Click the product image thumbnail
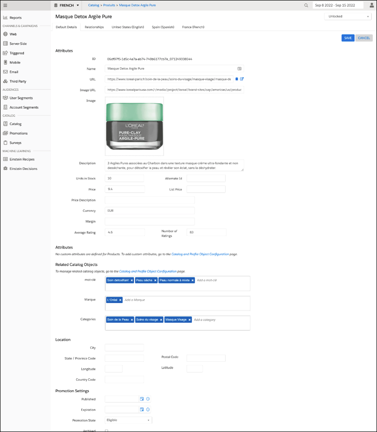The height and width of the screenshot is (432, 377). tap(134, 126)
